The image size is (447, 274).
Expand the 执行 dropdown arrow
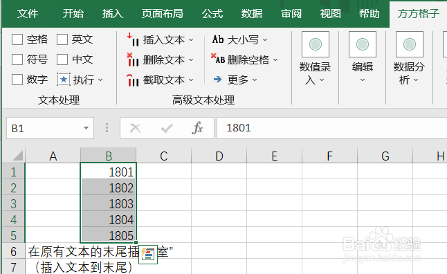tap(100, 80)
